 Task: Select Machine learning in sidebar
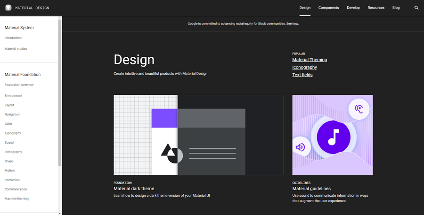[x=16, y=199]
